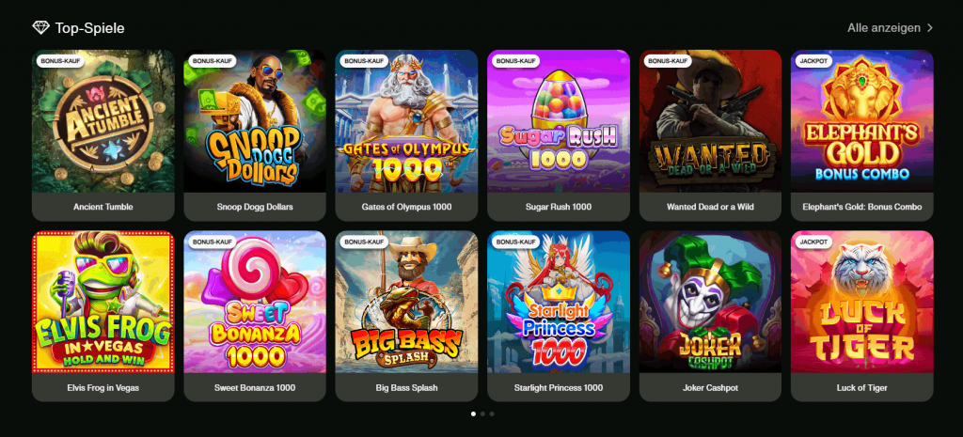Click the chevron arrow next to Alle anzeigen
The image size is (963, 437).
click(930, 27)
